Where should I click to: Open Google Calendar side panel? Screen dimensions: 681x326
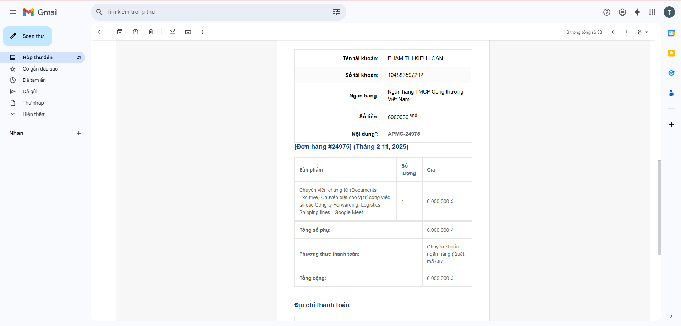coord(671,33)
